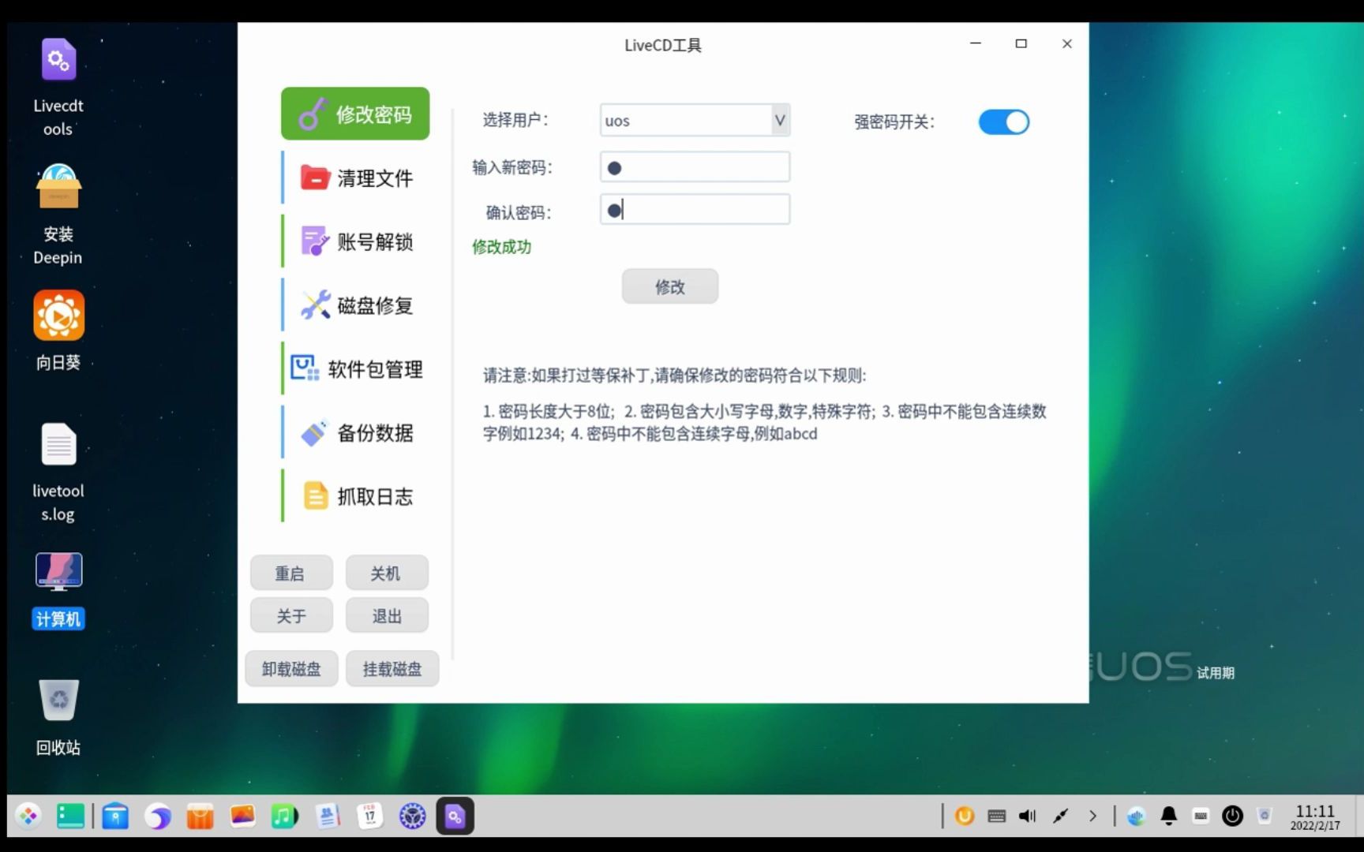
Task: Open the 安装 Deepin installer
Action: coord(58,188)
